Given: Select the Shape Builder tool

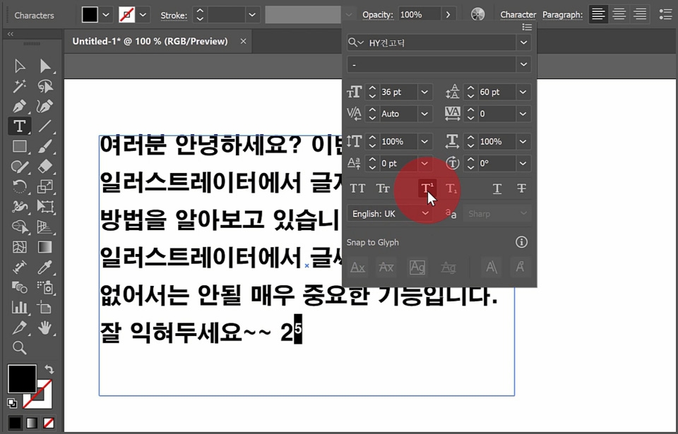Looking at the screenshot, I should [x=20, y=227].
